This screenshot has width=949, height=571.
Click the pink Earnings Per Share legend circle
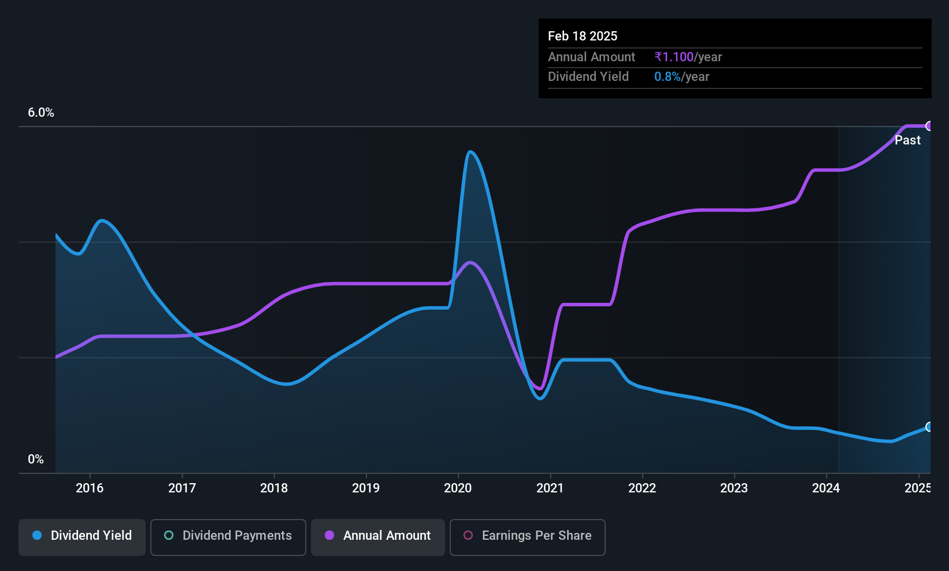click(468, 535)
